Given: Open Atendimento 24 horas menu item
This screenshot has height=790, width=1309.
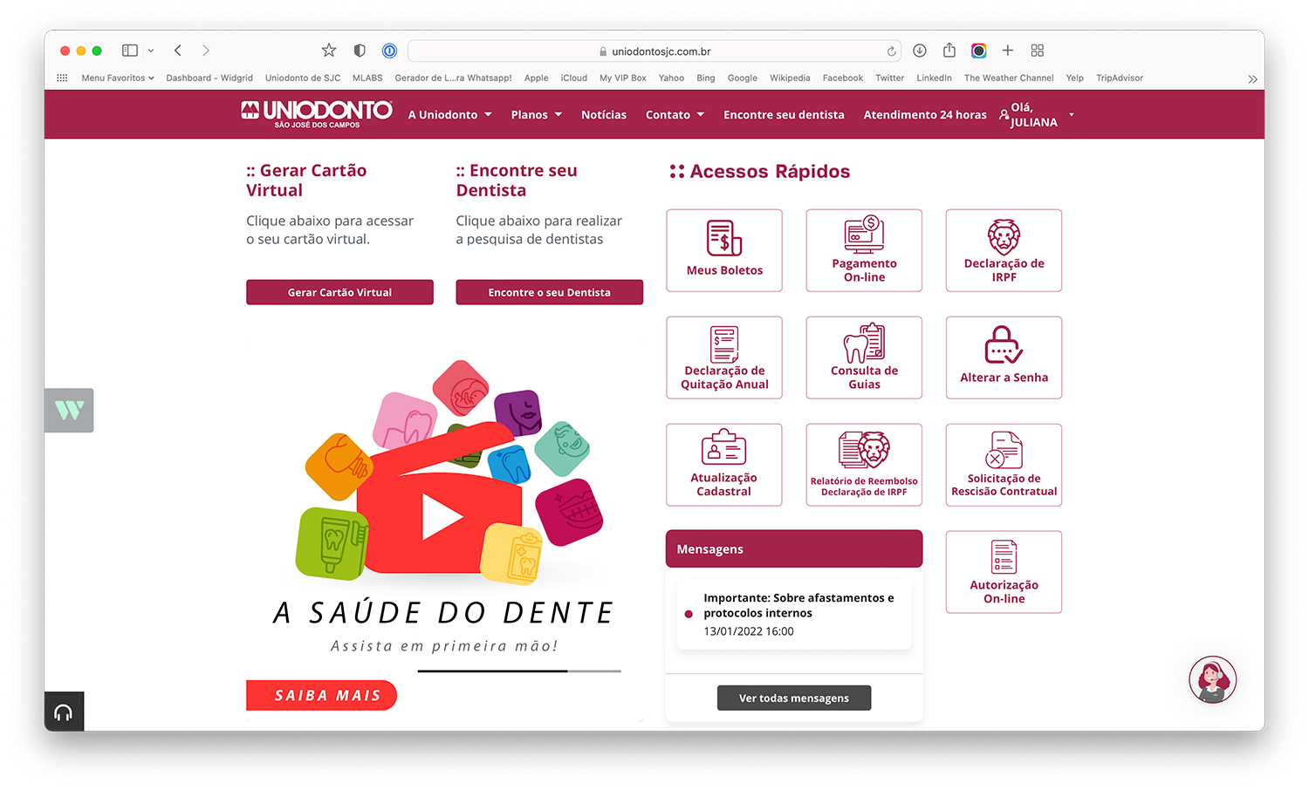Looking at the screenshot, I should point(924,115).
